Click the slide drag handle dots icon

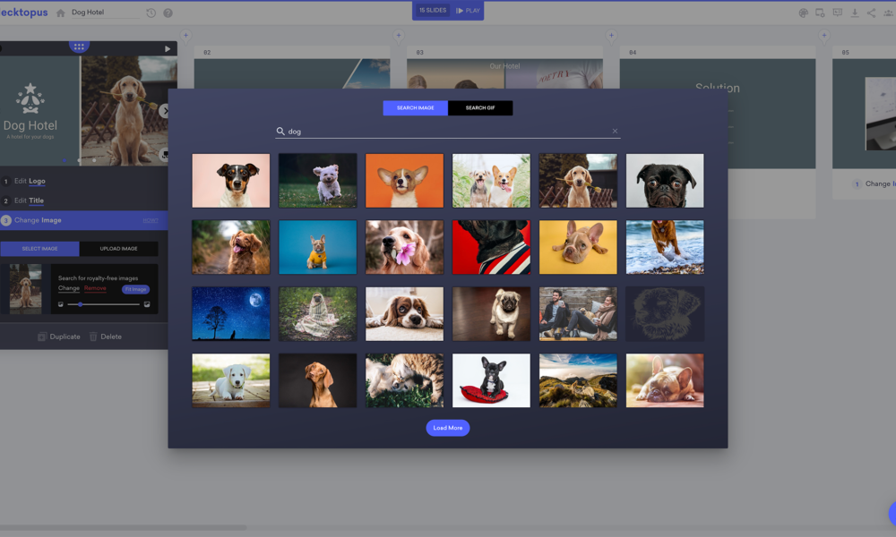79,47
